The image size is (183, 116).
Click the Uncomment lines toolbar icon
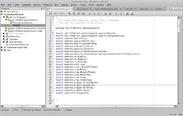pos(132,14)
